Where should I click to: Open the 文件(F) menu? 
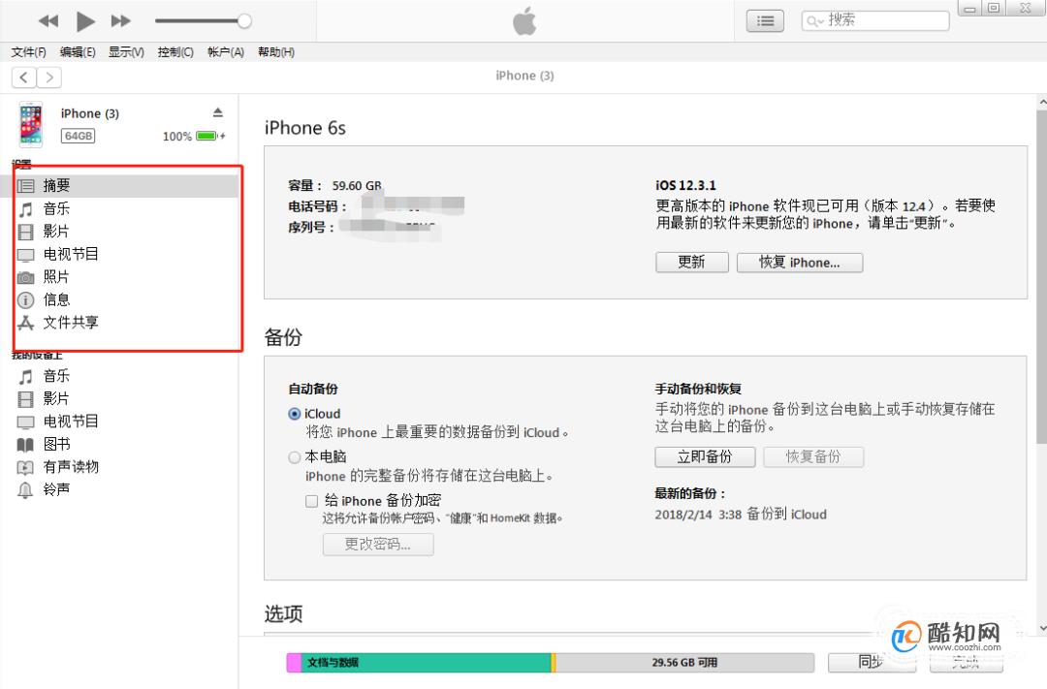[x=29, y=52]
